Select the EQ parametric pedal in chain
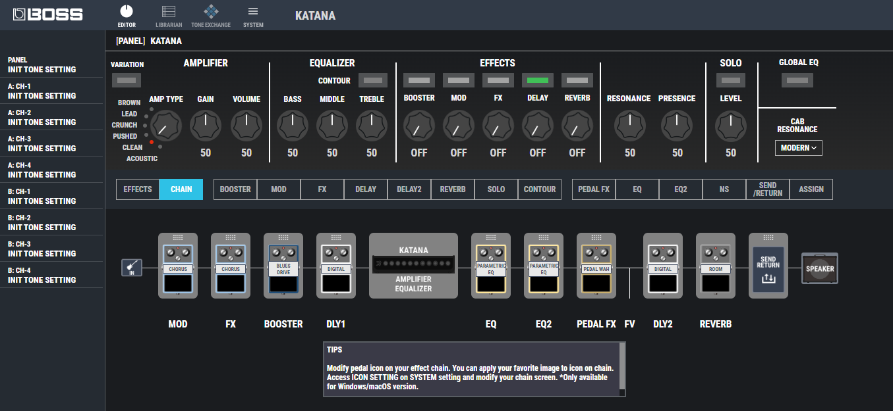Viewport: 893px width, 411px height. pyautogui.click(x=491, y=266)
